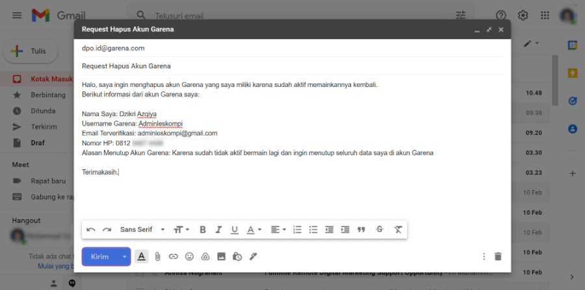Redo the last edit in compose toolbar
This screenshot has height=290, width=585.
(x=107, y=230)
